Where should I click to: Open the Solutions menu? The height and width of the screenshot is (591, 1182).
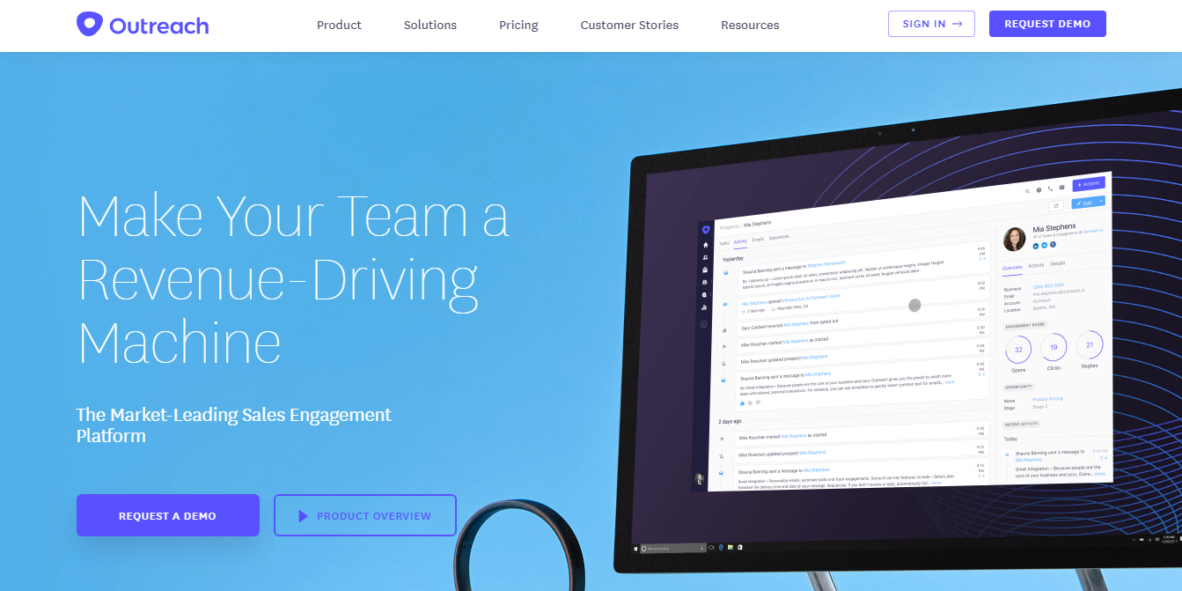coord(430,25)
